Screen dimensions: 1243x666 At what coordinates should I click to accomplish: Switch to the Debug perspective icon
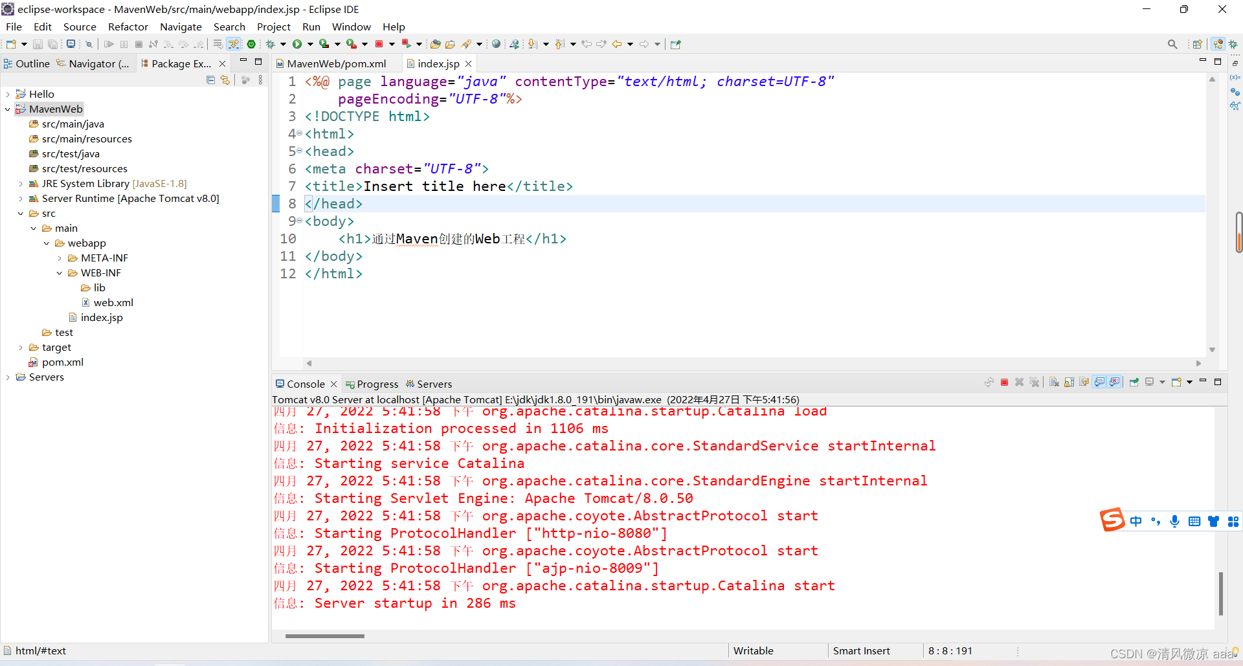1233,44
